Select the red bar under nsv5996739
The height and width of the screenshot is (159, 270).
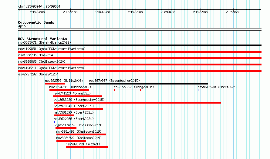pyautogui.click(x=87, y=147)
